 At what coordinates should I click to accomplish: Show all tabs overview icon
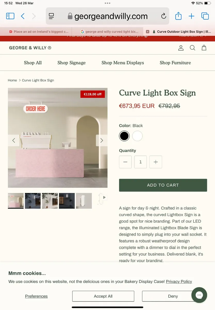(205, 16)
